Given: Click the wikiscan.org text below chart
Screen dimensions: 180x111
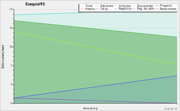Looking at the screenshot, I should click(x=90, y=108).
